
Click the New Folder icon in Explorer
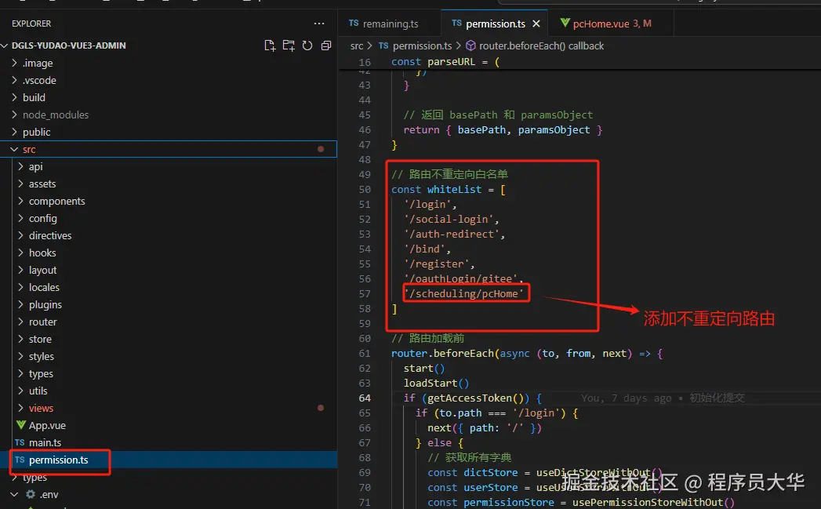289,45
